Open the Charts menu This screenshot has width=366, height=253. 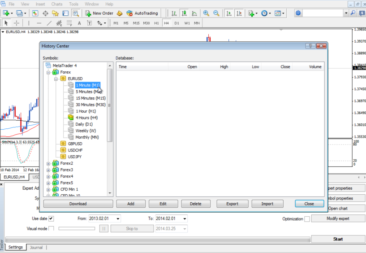pyautogui.click(x=57, y=4)
